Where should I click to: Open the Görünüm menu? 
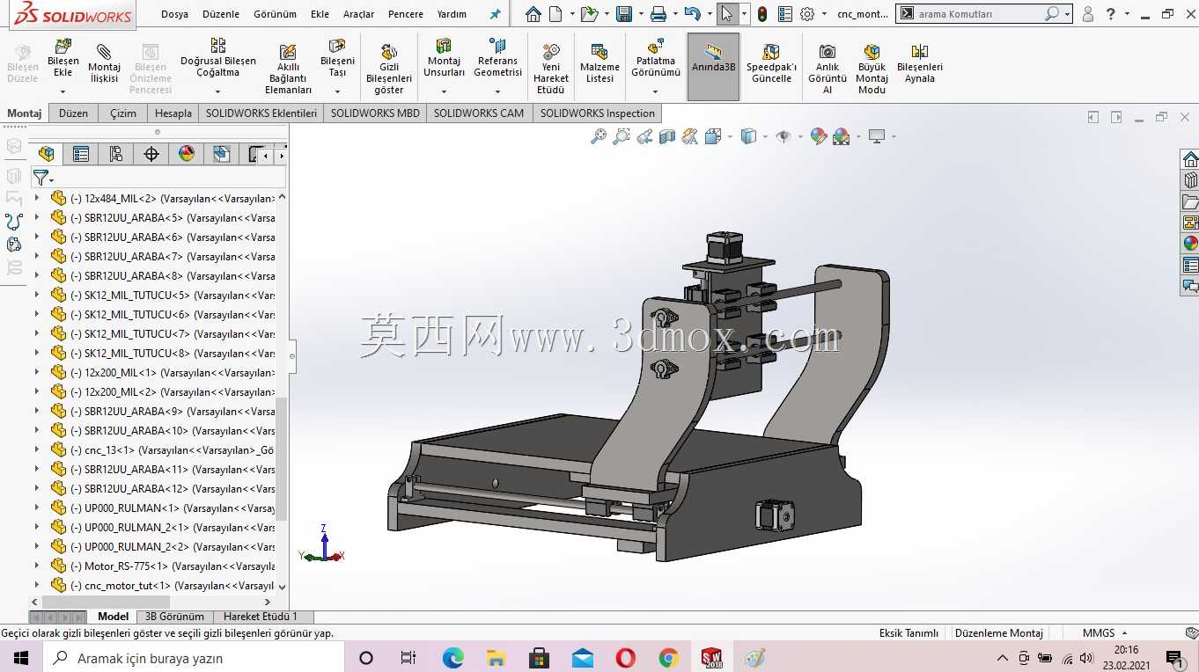(275, 14)
